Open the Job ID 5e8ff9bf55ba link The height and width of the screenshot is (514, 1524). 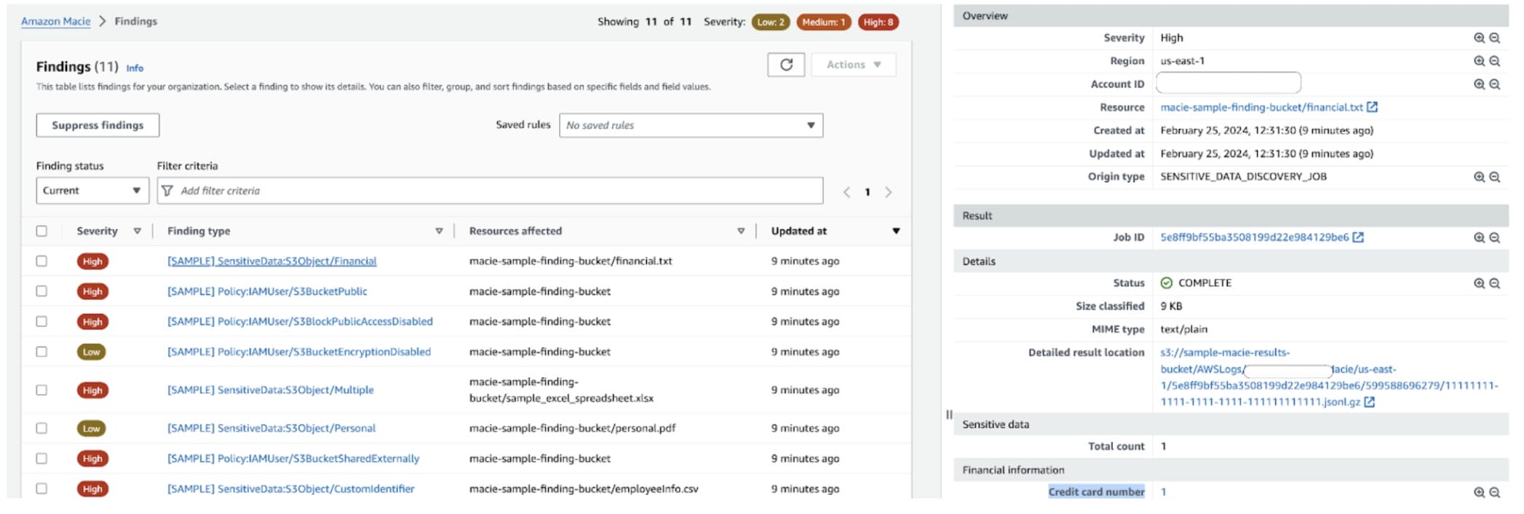[x=1254, y=237]
